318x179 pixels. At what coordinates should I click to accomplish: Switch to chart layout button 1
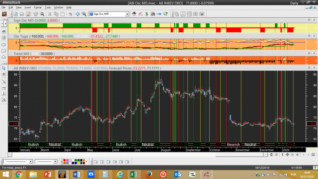[x=96, y=162]
